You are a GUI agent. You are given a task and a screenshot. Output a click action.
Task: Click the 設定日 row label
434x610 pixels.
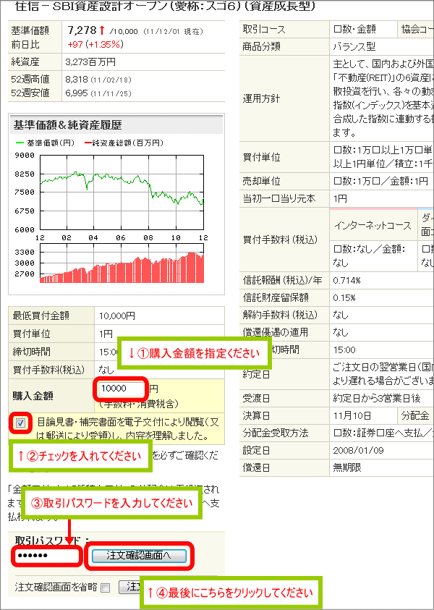pyautogui.click(x=256, y=451)
